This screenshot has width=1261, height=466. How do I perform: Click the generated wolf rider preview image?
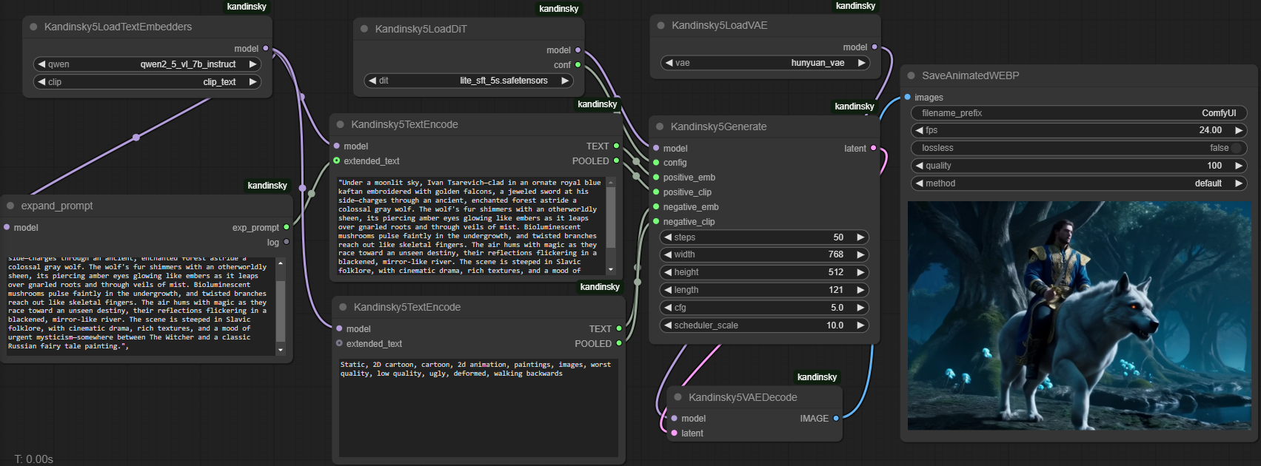coord(1078,316)
